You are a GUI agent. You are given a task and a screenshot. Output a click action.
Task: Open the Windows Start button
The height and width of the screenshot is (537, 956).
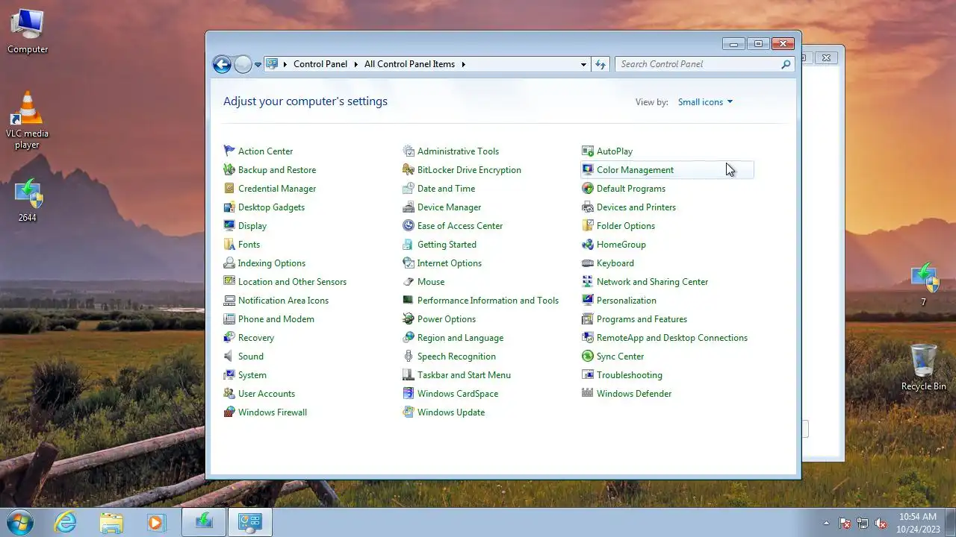tap(19, 522)
